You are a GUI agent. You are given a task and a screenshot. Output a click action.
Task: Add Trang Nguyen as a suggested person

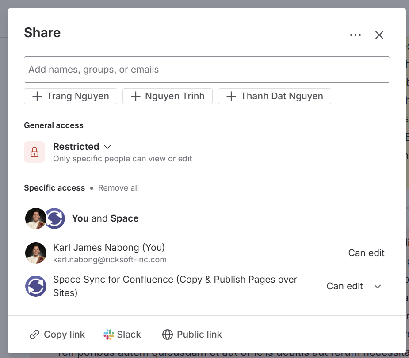pos(71,96)
